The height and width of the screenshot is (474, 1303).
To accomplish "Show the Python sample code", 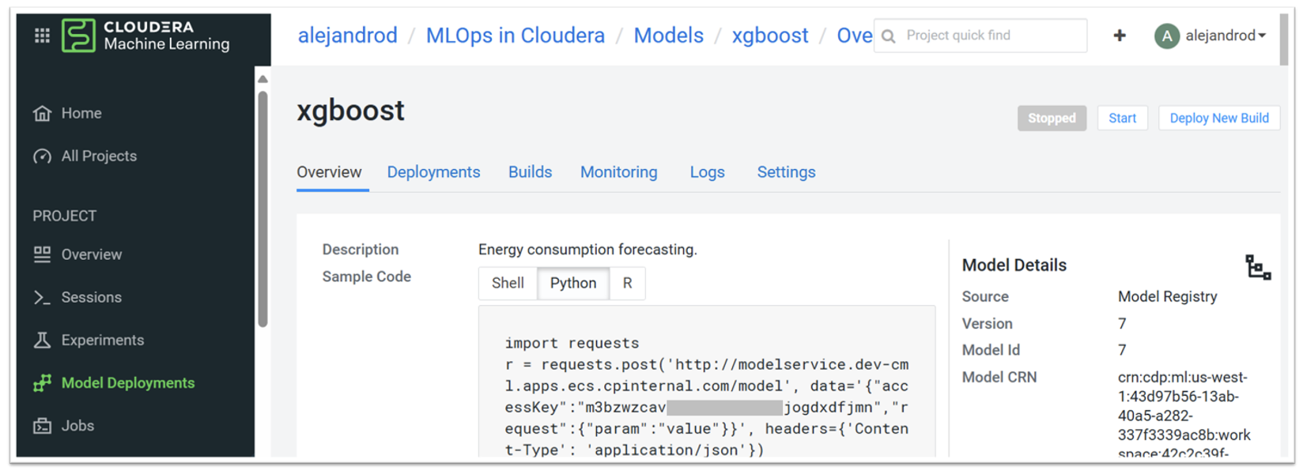I will pos(573,284).
